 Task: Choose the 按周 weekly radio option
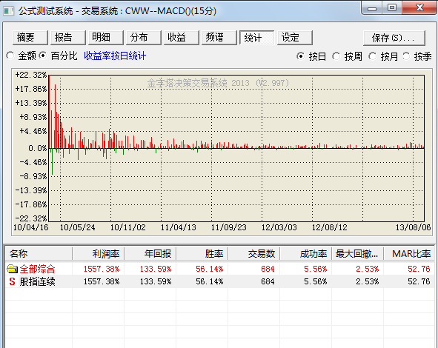[x=336, y=56]
